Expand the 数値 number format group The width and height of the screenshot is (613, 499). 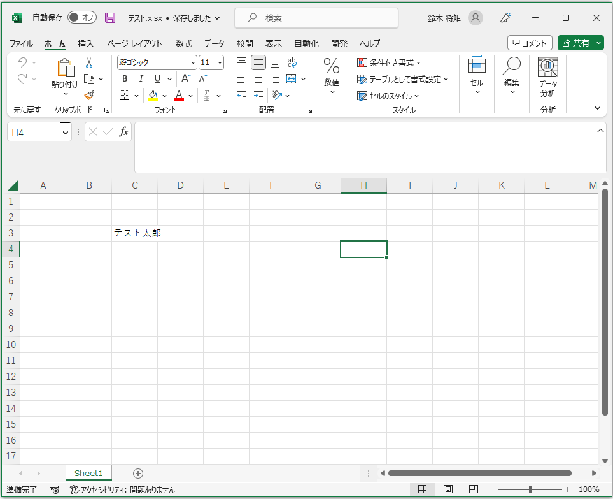332,76
